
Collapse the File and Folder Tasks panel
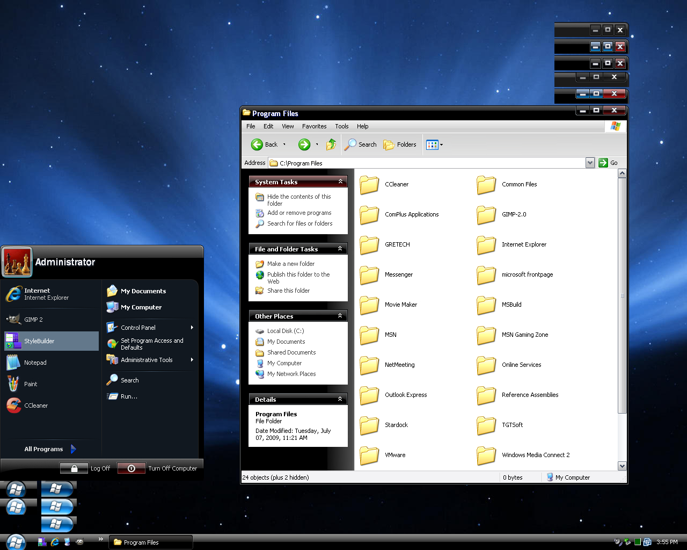[x=340, y=249]
